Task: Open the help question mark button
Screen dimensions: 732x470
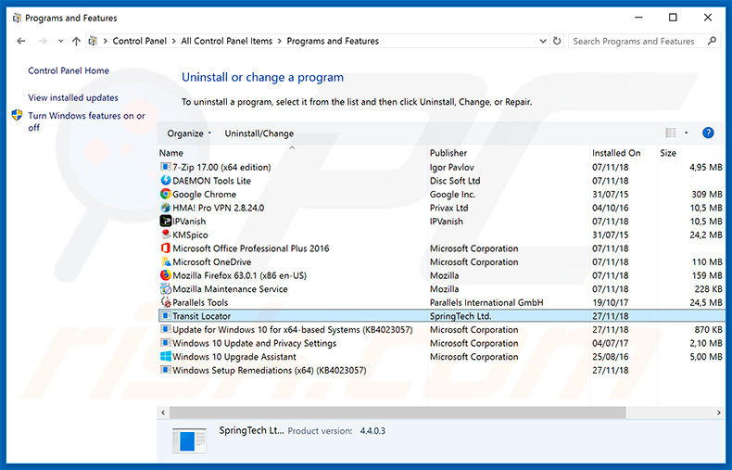Action: (708, 133)
